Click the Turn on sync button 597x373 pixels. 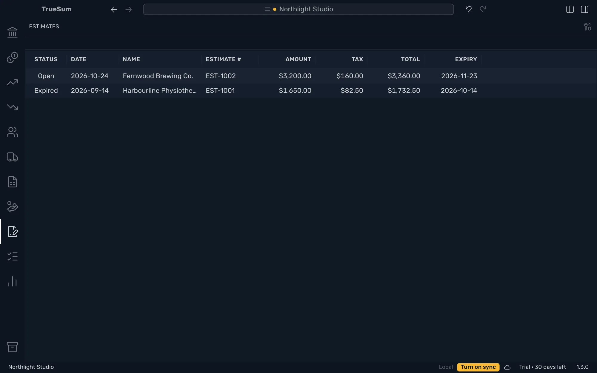coord(478,367)
